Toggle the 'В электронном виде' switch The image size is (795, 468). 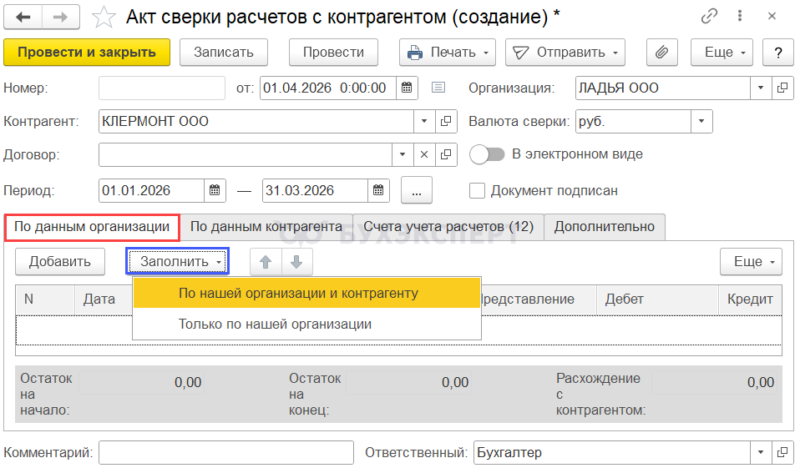tap(488, 154)
